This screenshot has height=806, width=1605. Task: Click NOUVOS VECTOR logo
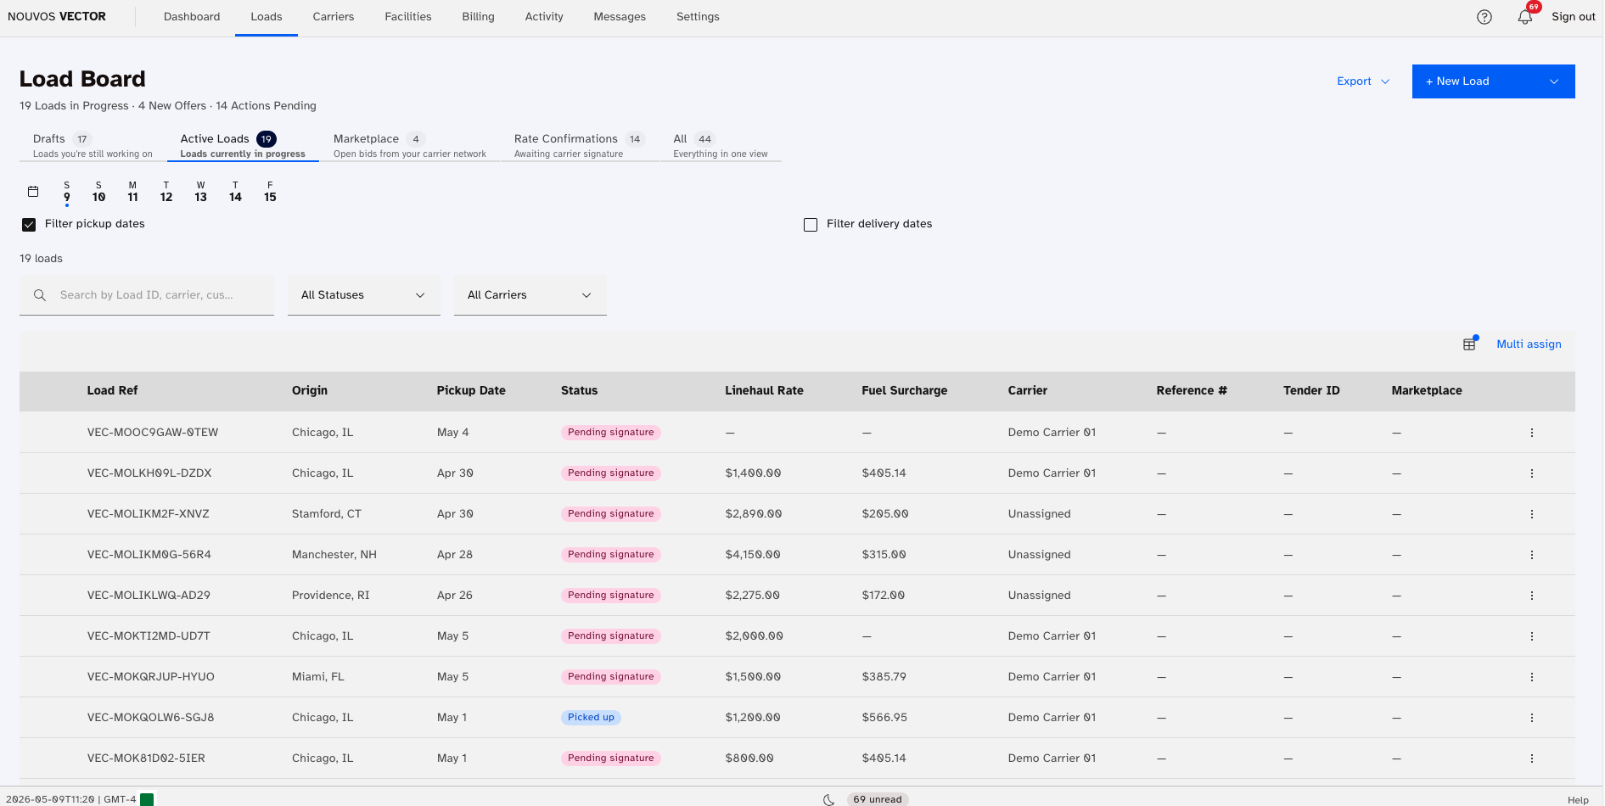[x=57, y=17]
